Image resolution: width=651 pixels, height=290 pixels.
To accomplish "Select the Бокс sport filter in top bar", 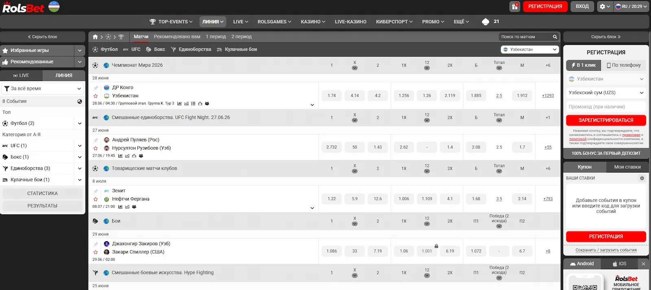I will click(155, 49).
